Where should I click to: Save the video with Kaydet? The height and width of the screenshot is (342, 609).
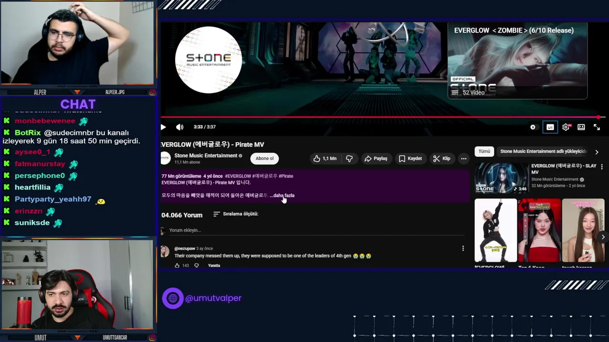(410, 159)
